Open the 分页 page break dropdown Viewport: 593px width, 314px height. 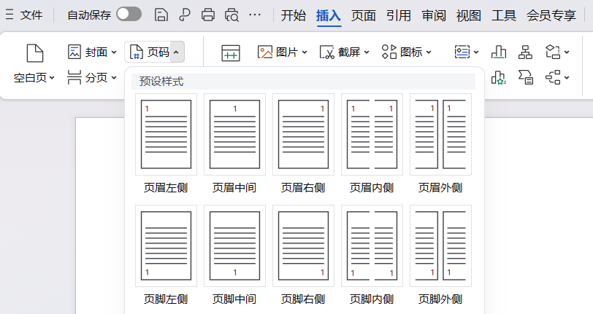(x=92, y=77)
